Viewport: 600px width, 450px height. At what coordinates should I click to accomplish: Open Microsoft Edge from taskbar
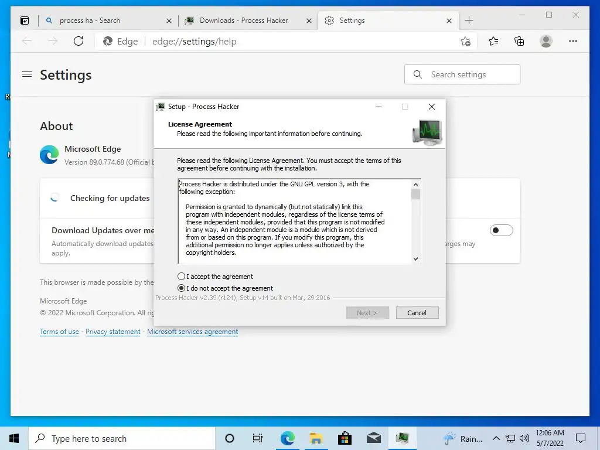(287, 438)
